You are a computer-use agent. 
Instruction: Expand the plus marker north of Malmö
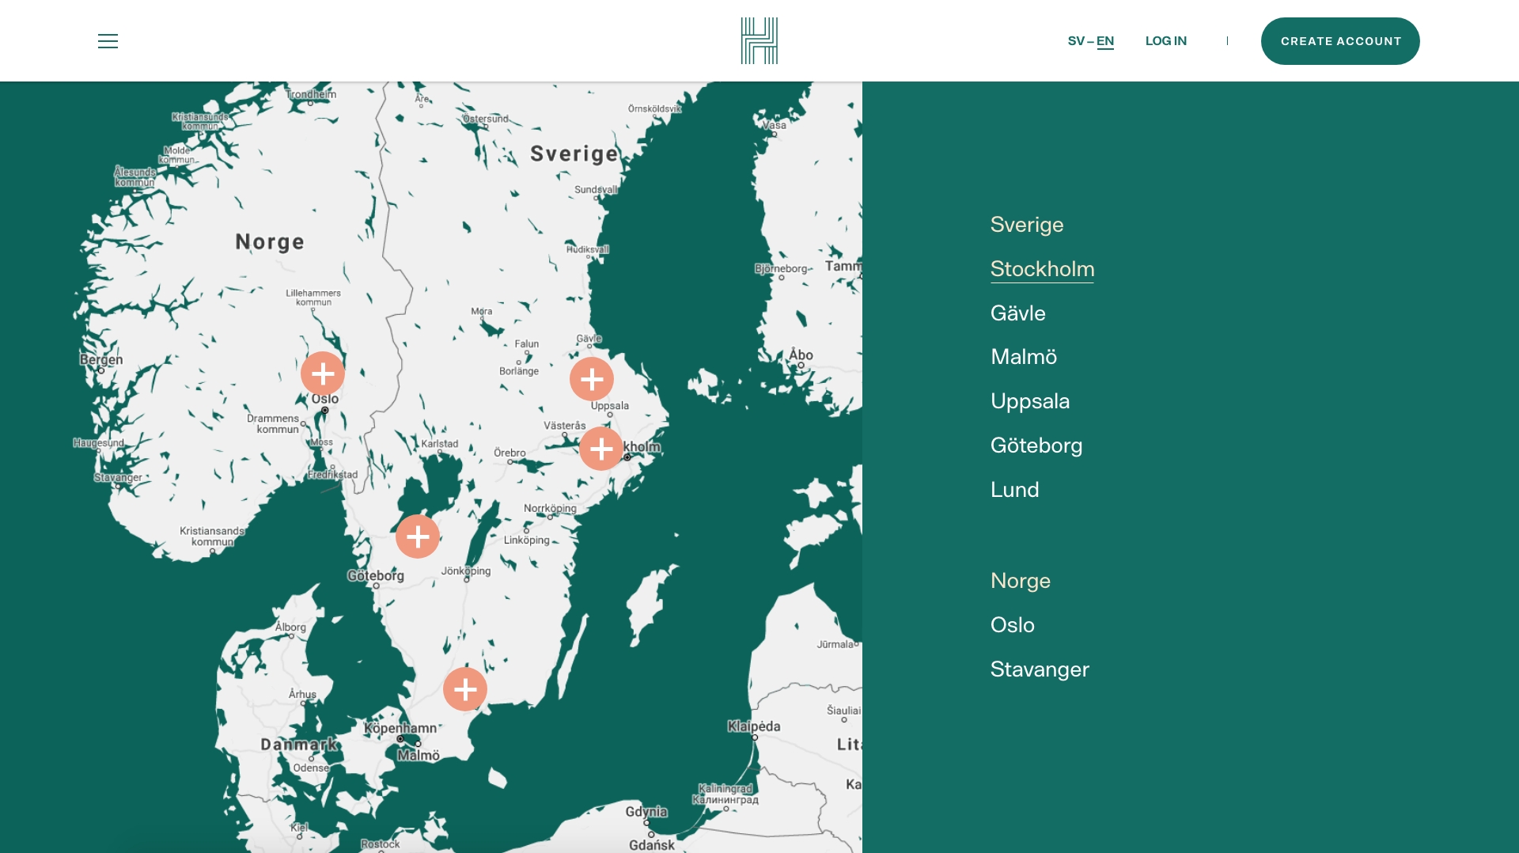465,689
